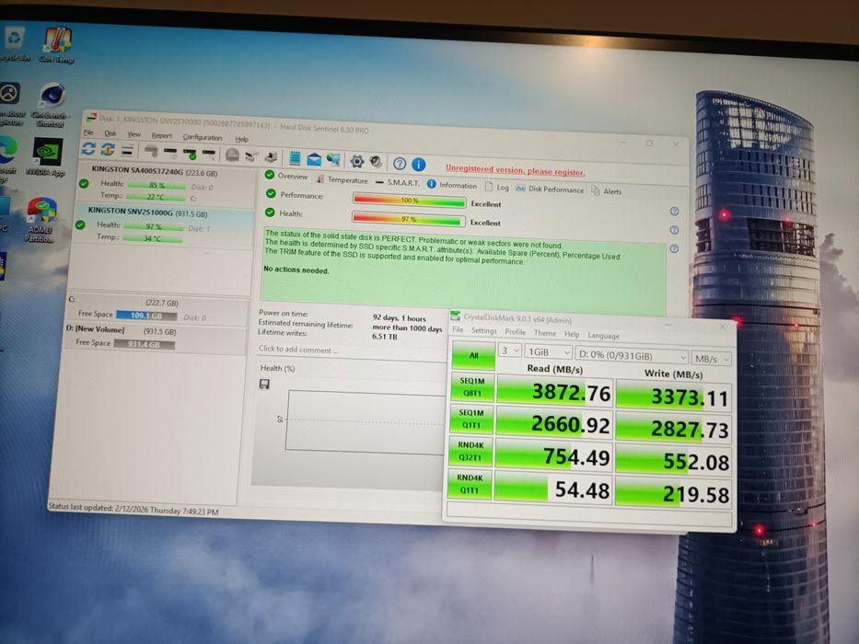The width and height of the screenshot is (859, 644).
Task: Open NVIDIA App desktop icon
Action: point(47,157)
